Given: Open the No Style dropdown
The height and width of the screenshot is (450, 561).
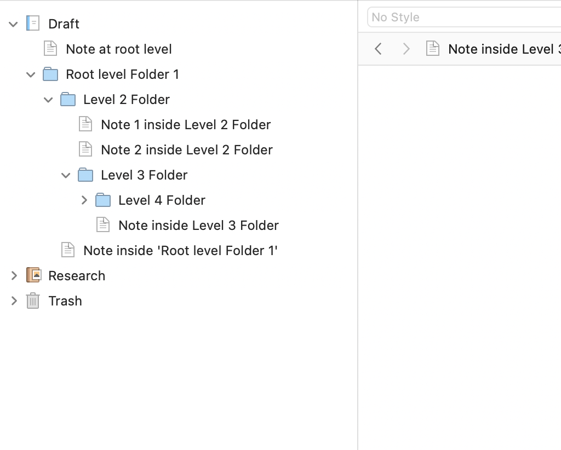Looking at the screenshot, I should click(464, 17).
